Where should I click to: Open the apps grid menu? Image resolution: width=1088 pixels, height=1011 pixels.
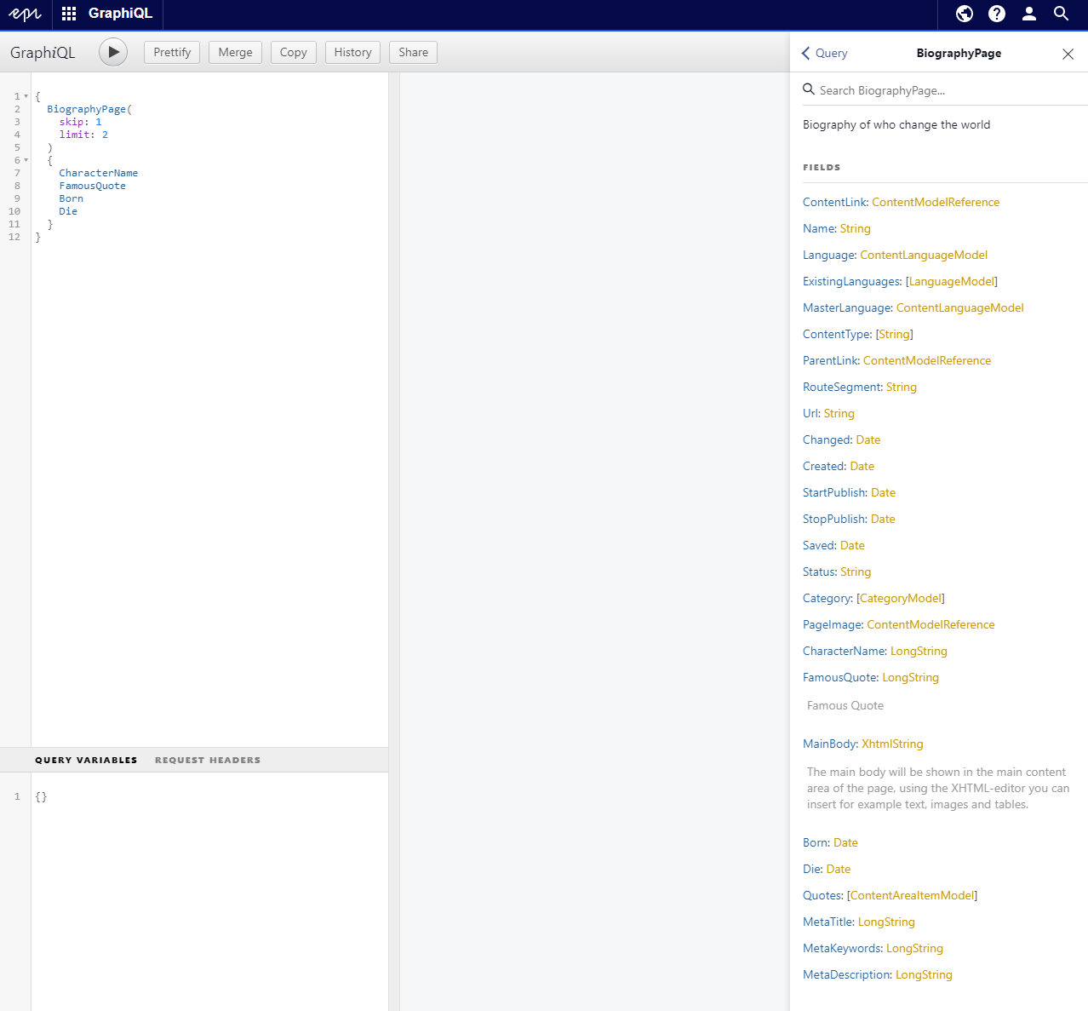click(x=69, y=14)
